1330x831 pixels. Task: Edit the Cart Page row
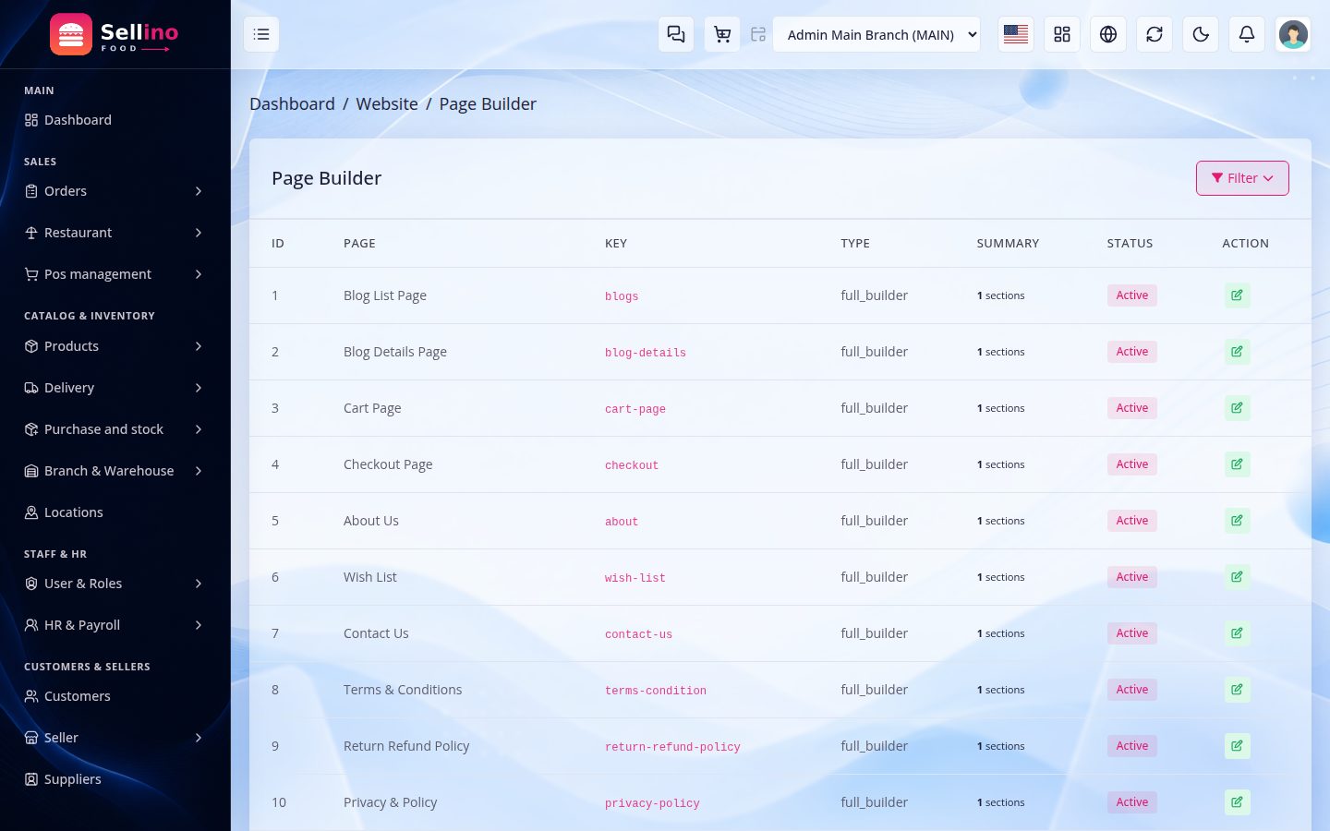point(1237,408)
